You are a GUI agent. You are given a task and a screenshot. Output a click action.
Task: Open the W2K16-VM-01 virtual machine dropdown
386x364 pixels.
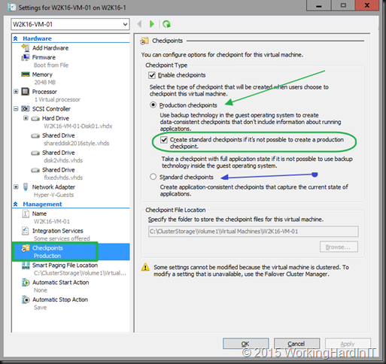(70, 24)
